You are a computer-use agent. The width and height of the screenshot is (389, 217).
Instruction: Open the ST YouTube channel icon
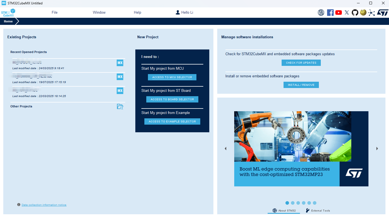click(339, 12)
